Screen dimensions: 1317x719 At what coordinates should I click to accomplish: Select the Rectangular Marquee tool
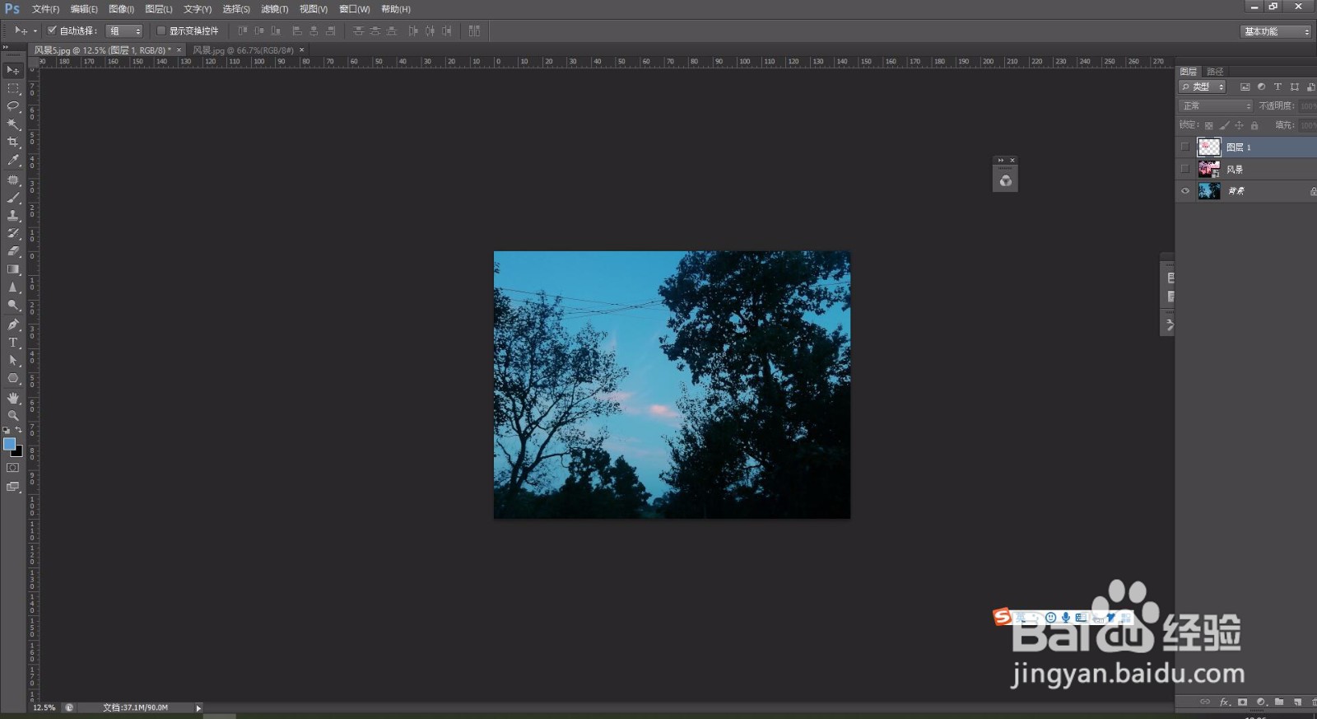[12, 88]
